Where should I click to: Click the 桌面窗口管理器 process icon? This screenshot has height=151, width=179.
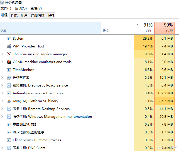click(9, 124)
